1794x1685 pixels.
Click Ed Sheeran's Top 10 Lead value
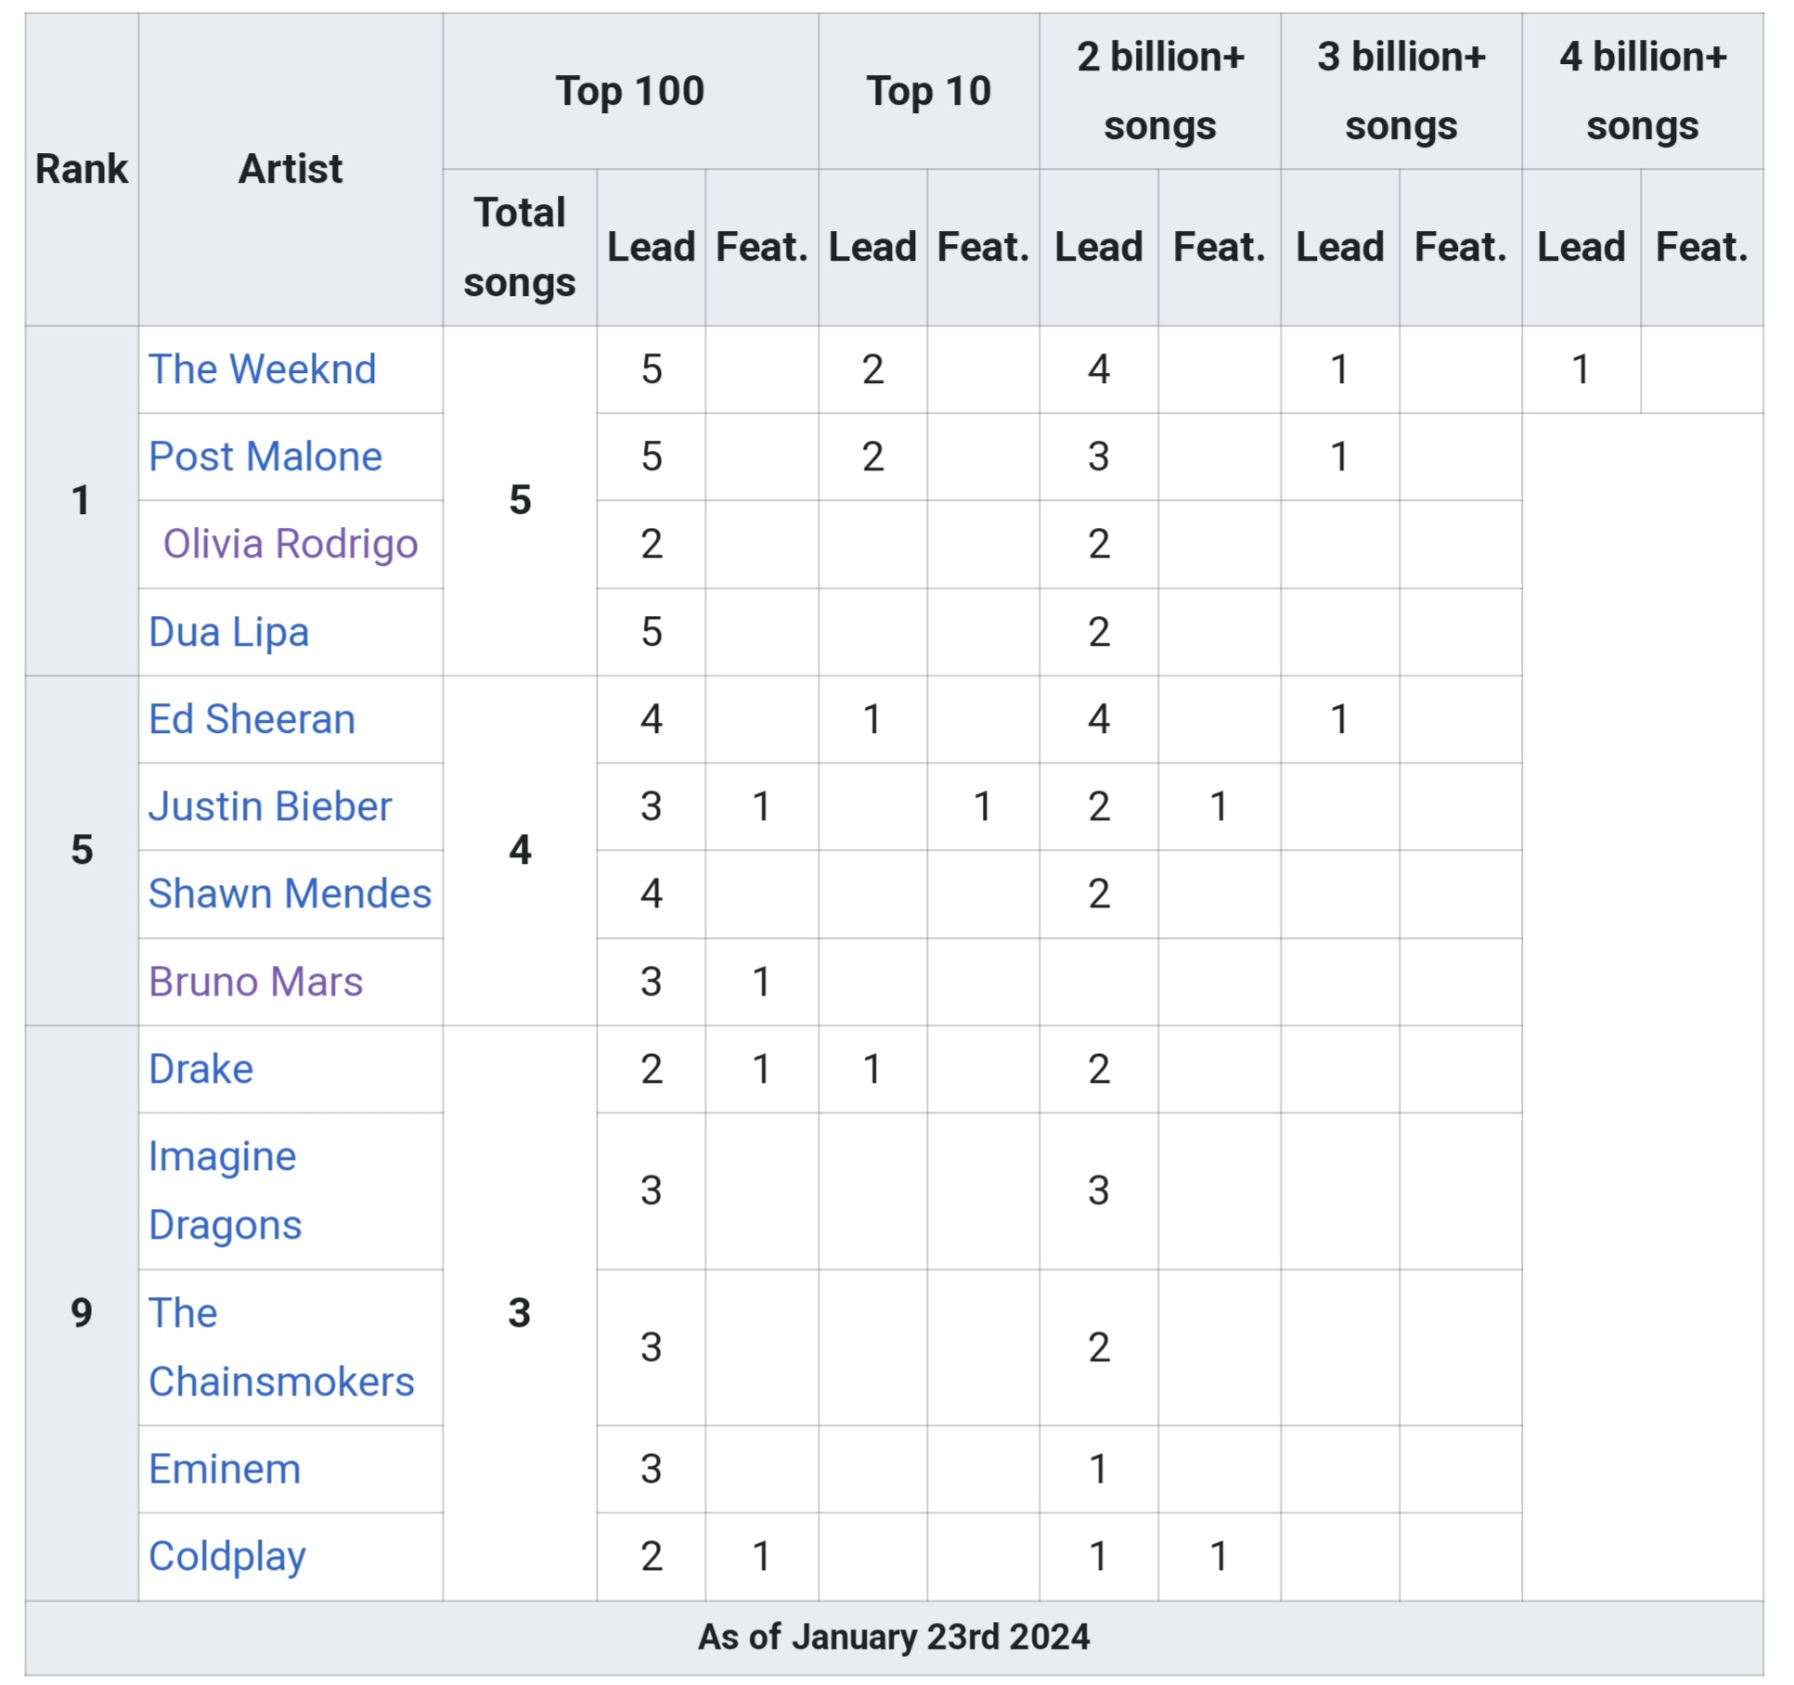[x=872, y=719]
